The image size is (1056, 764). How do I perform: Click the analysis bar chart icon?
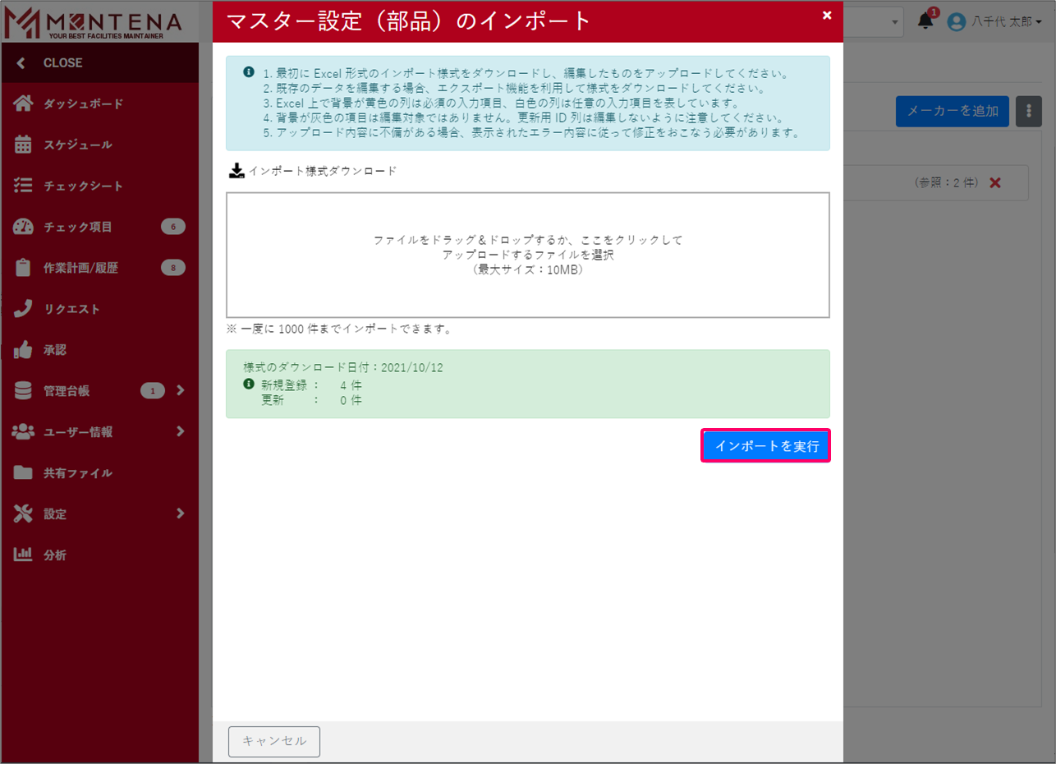tap(23, 555)
